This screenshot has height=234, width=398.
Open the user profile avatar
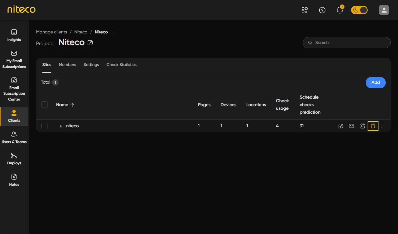[384, 10]
